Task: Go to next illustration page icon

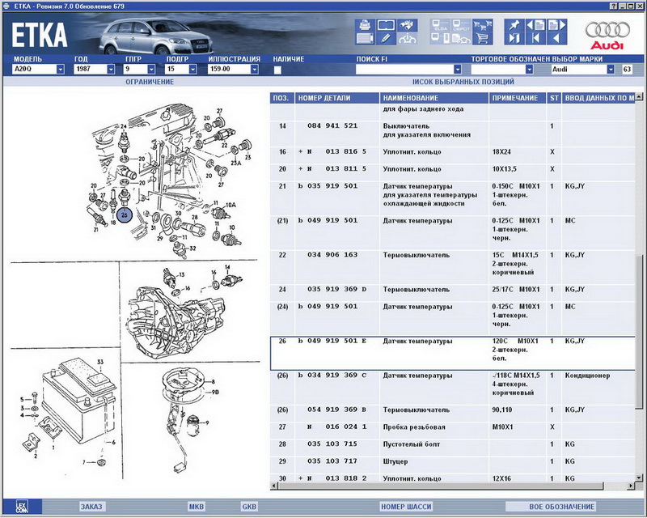Action: (556, 25)
